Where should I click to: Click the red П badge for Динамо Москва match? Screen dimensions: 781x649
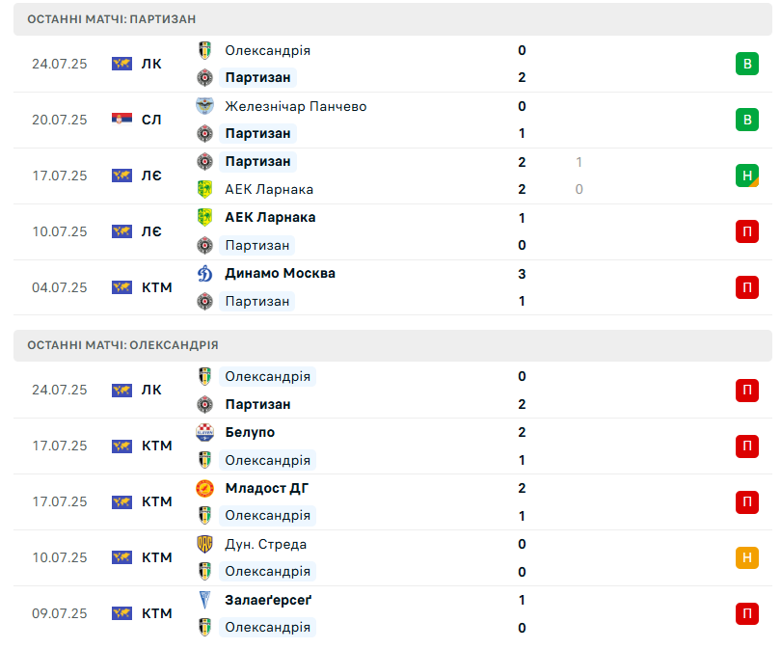point(746,287)
